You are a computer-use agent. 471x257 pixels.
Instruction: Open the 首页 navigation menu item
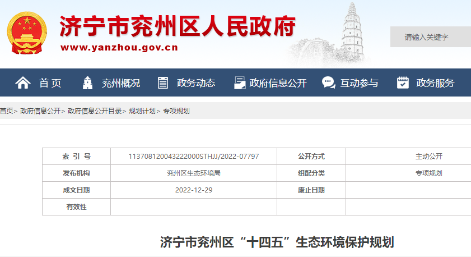pyautogui.click(x=50, y=83)
